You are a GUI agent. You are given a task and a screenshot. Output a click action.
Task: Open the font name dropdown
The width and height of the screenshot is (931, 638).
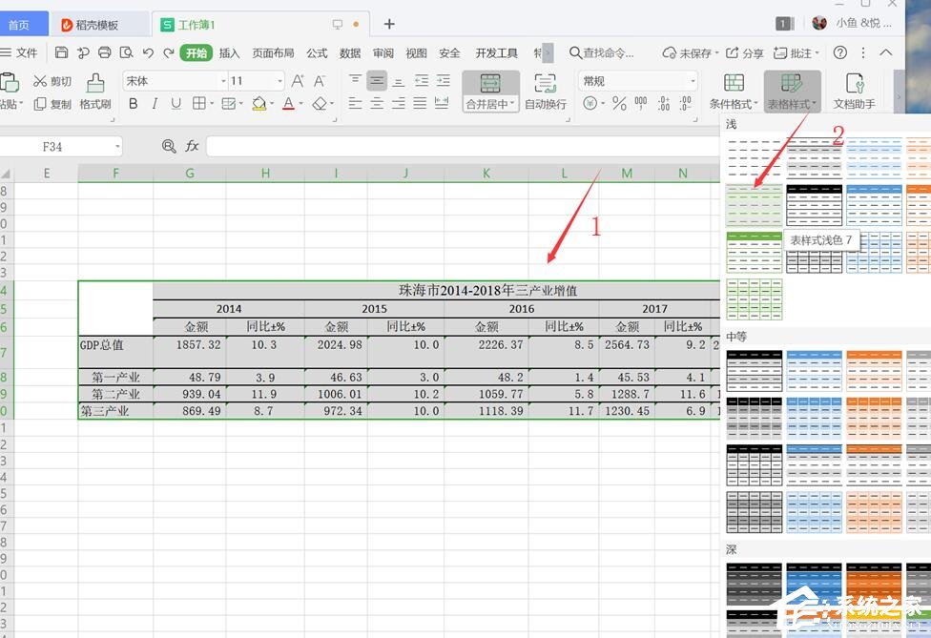click(222, 81)
